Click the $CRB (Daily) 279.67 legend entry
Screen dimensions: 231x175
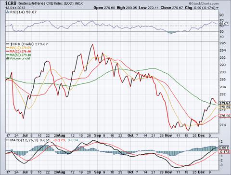pos(29,44)
